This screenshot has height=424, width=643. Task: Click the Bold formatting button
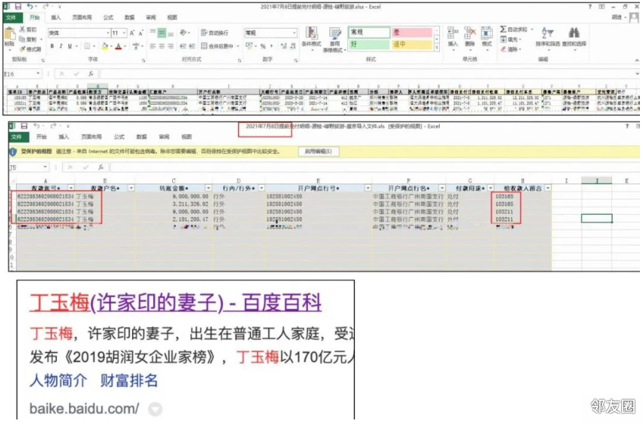coord(52,46)
